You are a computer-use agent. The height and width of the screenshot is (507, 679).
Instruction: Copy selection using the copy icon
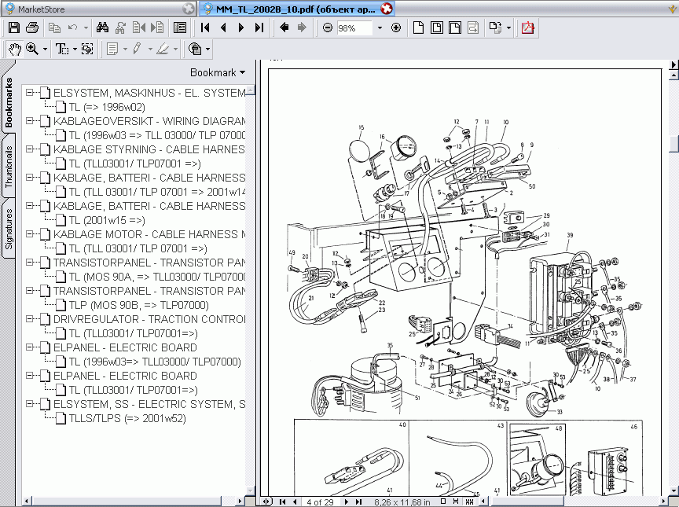point(55,27)
